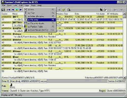Click the checkmark selection tool icon
Image resolution: width=127 pixels, height=98 pixels.
click(105, 10)
